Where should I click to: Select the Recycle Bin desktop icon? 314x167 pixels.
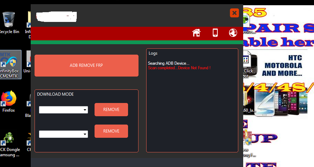[x=9, y=23]
